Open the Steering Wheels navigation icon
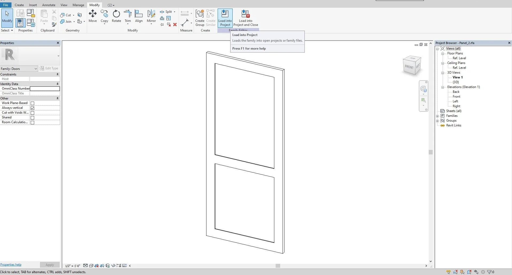This screenshot has width=512, height=275. (423, 89)
